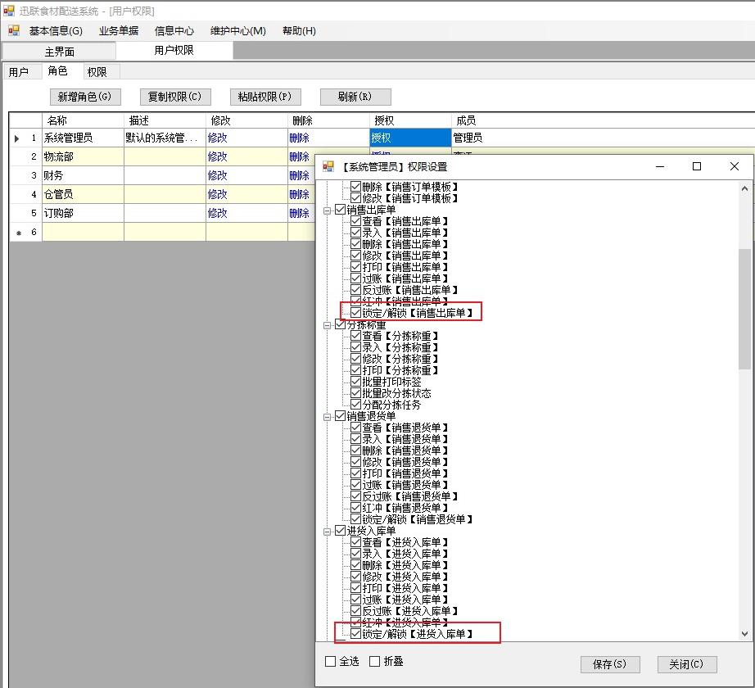Close the 权限设置 dialog with X
755x688 pixels.
(x=735, y=166)
